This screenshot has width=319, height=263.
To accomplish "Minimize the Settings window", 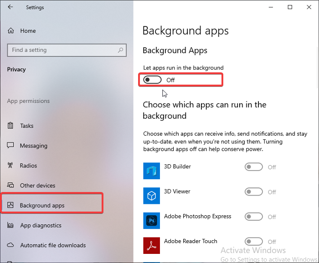I will pyautogui.click(x=271, y=7).
